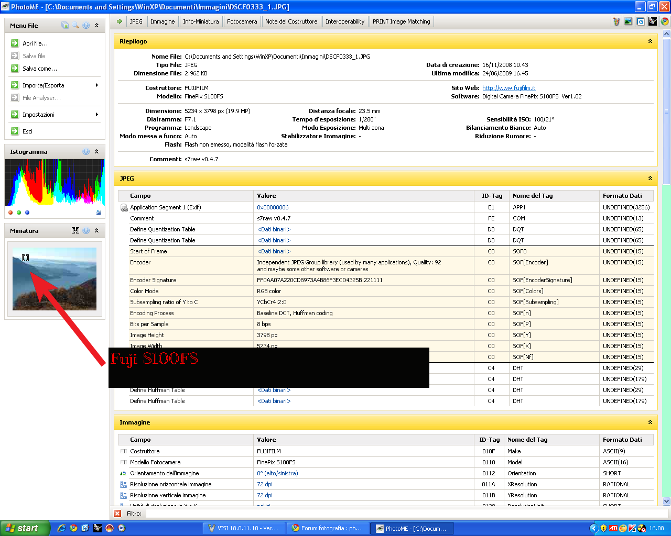
Task: Choose Salva come… in Menu File
Action: [39, 69]
